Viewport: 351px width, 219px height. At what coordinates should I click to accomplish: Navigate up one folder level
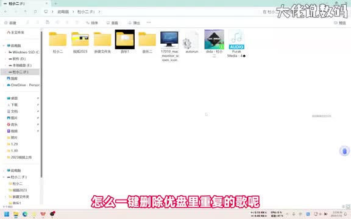(26, 12)
